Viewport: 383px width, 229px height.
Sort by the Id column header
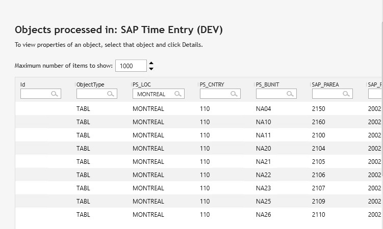(x=23, y=84)
